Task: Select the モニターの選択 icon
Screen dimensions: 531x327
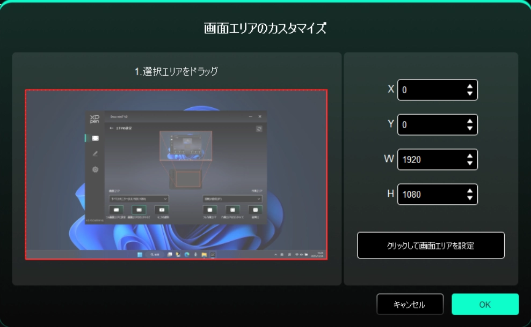Action: tap(161, 211)
